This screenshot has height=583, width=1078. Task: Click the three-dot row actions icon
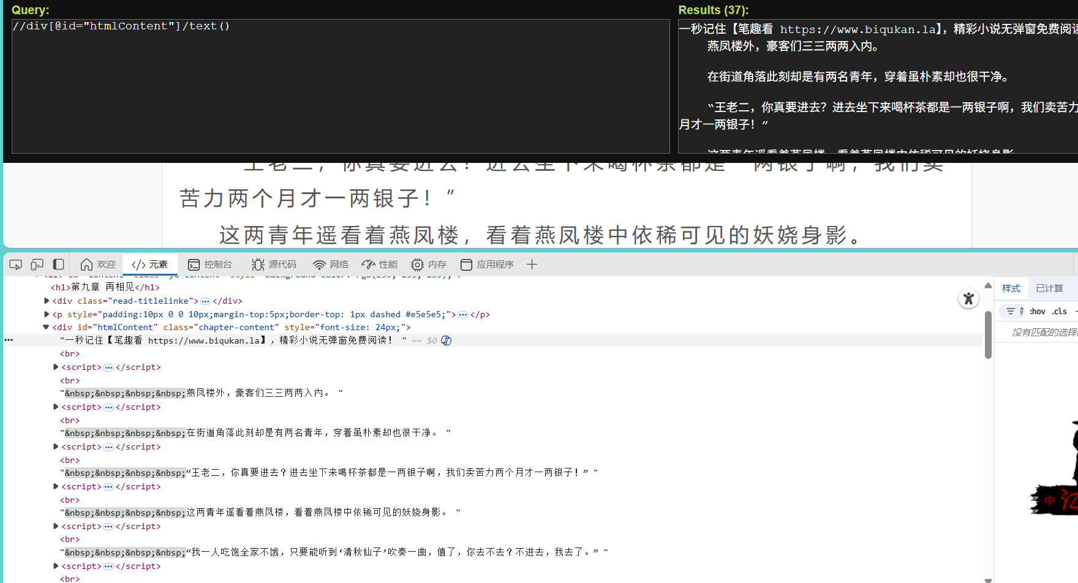[x=9, y=340]
